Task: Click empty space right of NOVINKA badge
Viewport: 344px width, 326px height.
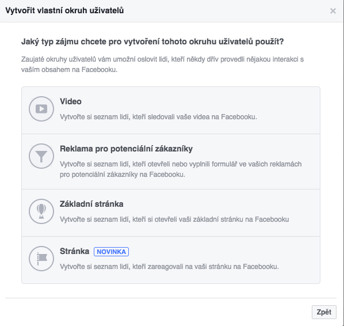Action: [x=219, y=252]
